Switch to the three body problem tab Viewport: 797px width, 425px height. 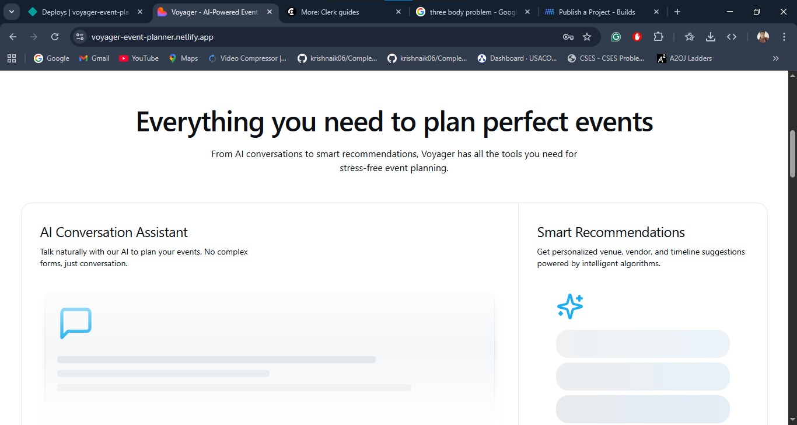[x=473, y=12]
